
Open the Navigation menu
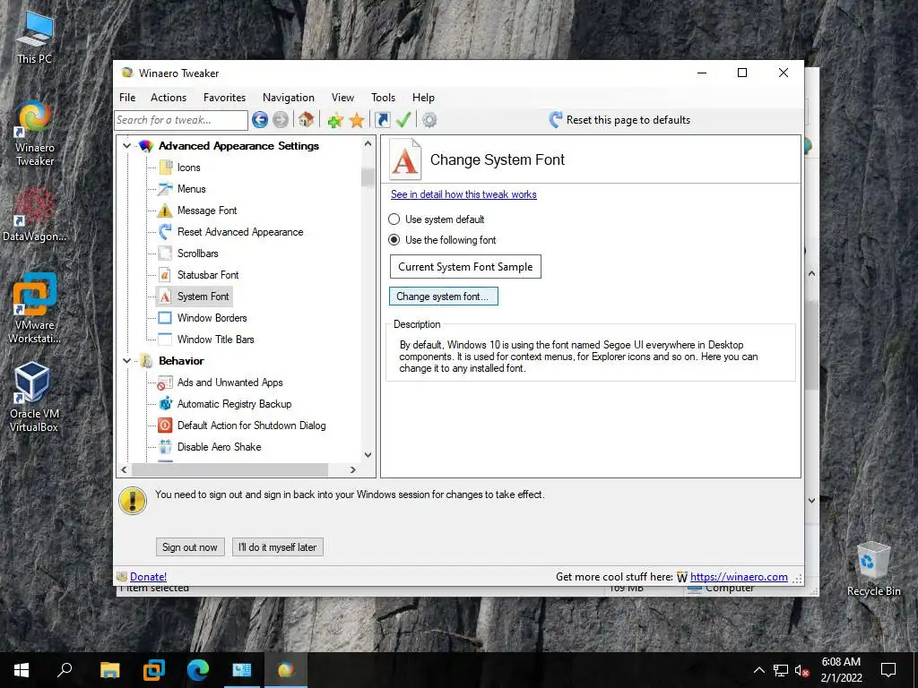pos(288,98)
